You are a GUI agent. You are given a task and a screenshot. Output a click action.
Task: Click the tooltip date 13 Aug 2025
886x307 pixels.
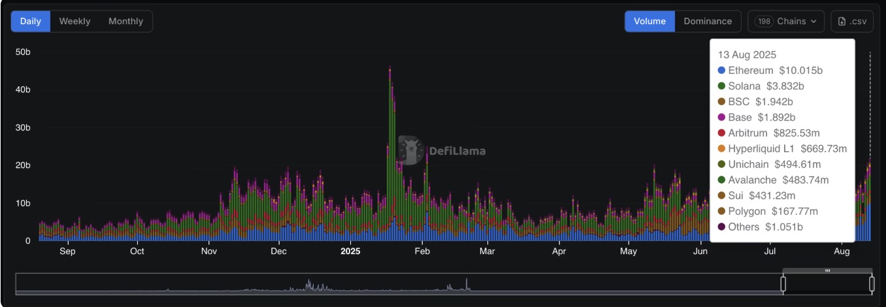click(747, 54)
